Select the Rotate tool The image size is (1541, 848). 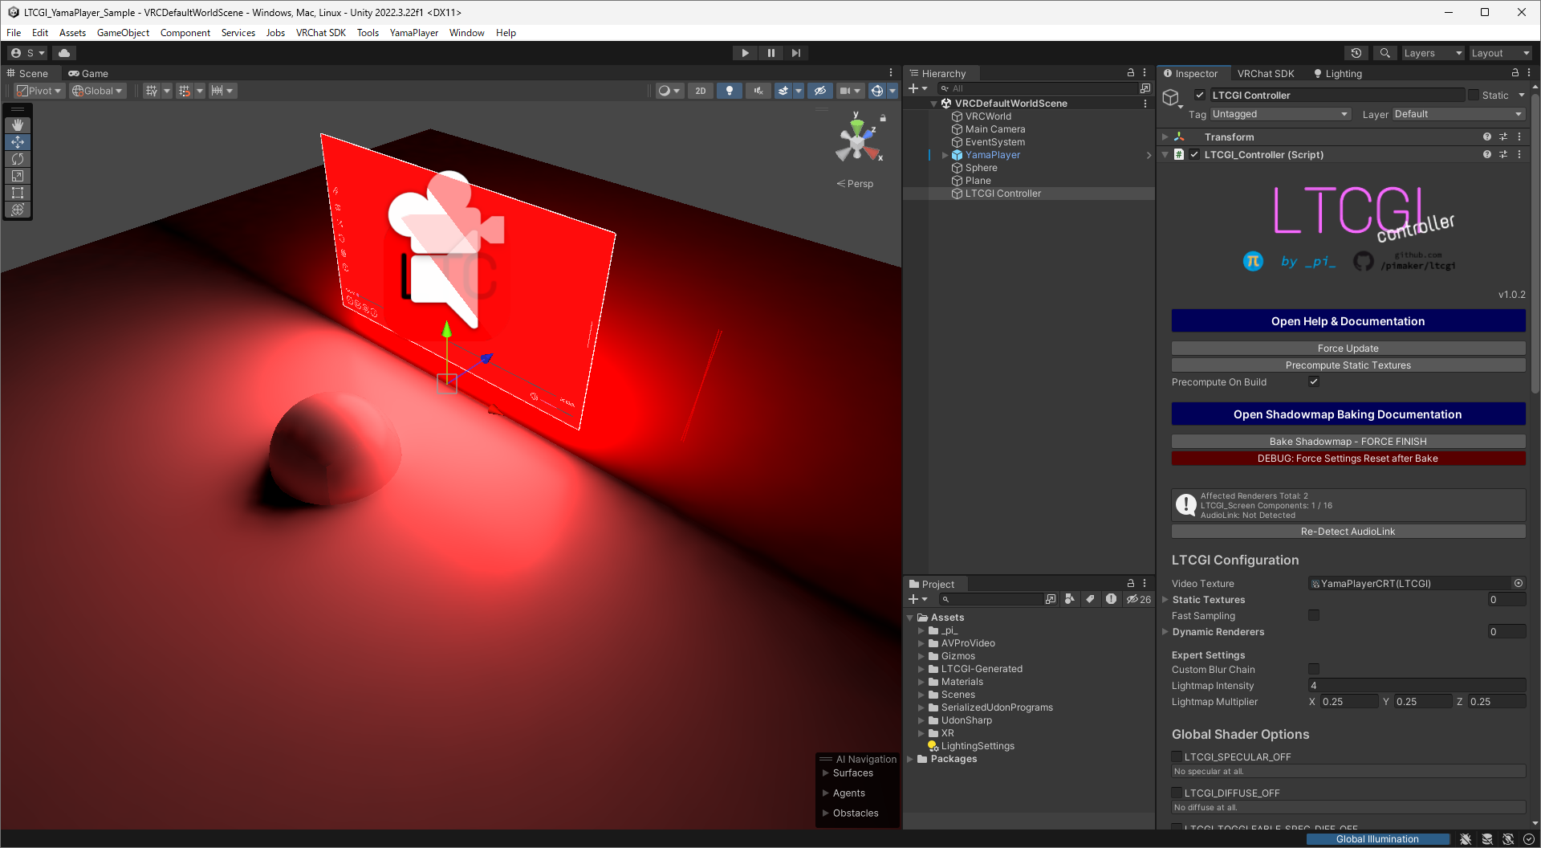coord(18,159)
